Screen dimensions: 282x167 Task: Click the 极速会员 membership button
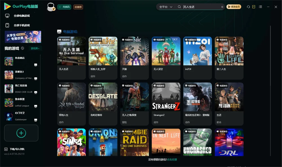tap(234, 7)
